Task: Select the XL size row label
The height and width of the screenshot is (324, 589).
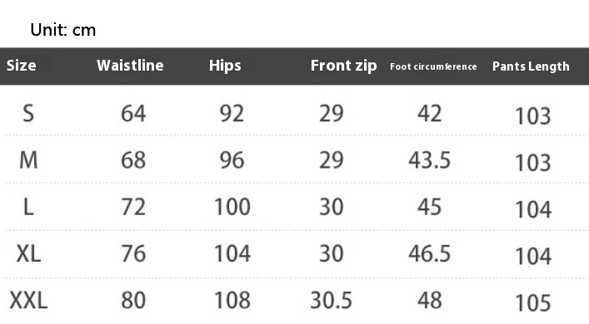Action: coord(28,253)
